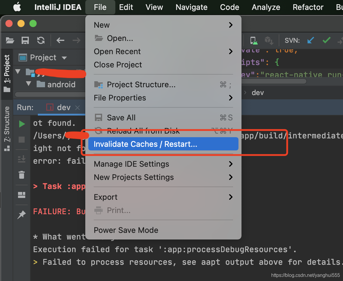Viewport: 343px width, 281px height.
Task: Toggle the 7: Structure tool window tab
Action: click(x=7, y=129)
